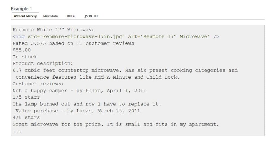Click the $55.00 price text

coord(22,50)
